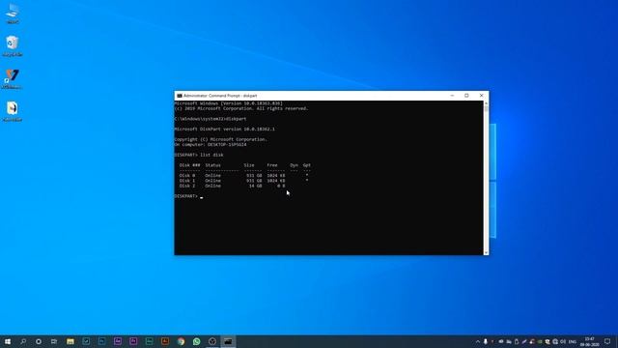This screenshot has height=348, width=618.
Task: Launch the orange Adobe Illustrator taskbar app
Action: (x=165, y=341)
